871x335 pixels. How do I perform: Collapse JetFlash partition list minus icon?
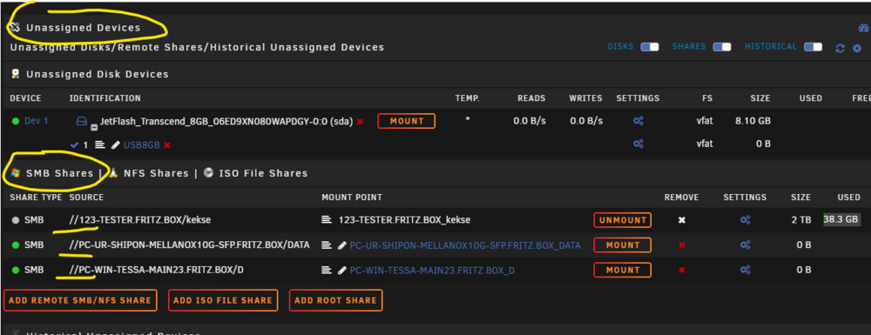coord(94,127)
